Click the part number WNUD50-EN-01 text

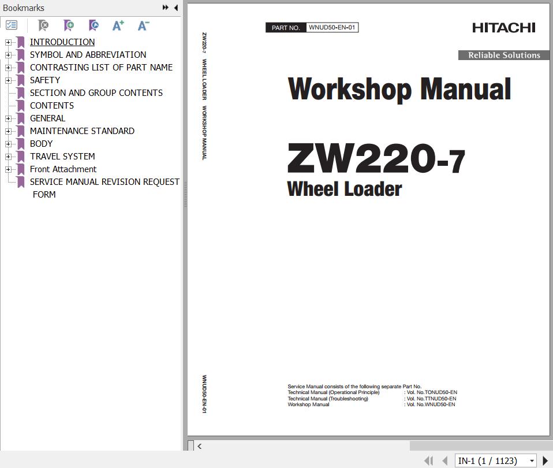tap(332, 28)
